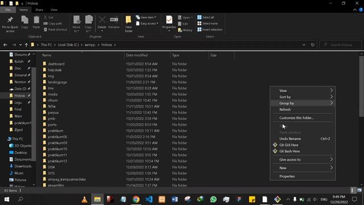364x205 pixels.
Task: Switch to the Share tab
Action: [39, 10]
